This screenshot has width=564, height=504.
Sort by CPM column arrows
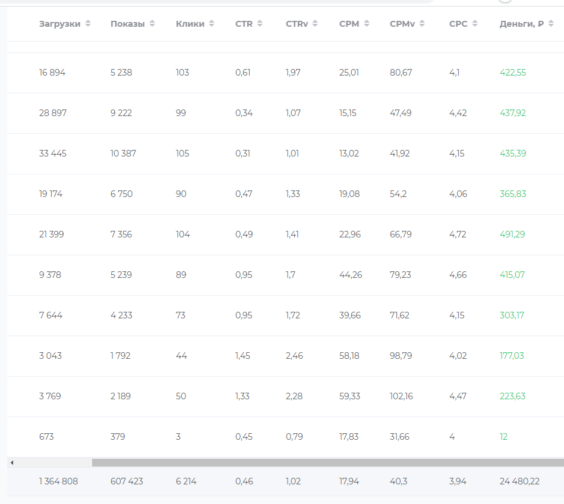tap(367, 24)
